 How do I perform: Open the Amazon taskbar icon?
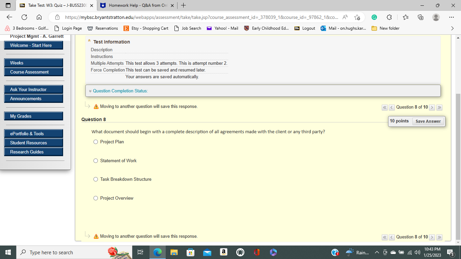tap(223, 252)
